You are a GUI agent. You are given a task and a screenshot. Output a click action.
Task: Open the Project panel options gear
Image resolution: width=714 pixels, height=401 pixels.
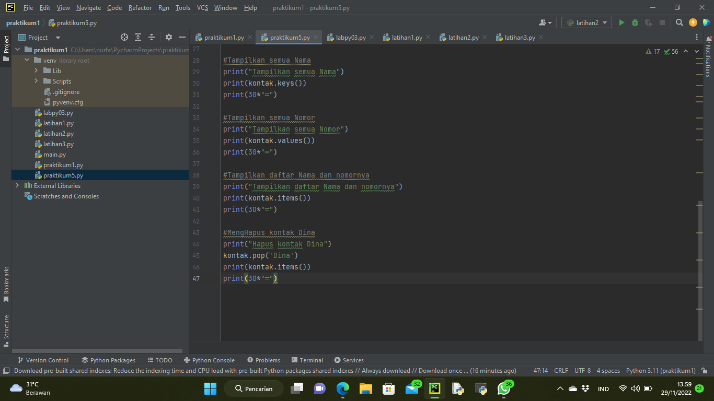click(x=168, y=37)
